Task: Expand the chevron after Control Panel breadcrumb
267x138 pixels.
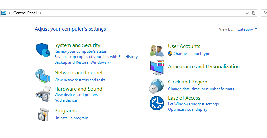Action: pyautogui.click(x=41, y=13)
